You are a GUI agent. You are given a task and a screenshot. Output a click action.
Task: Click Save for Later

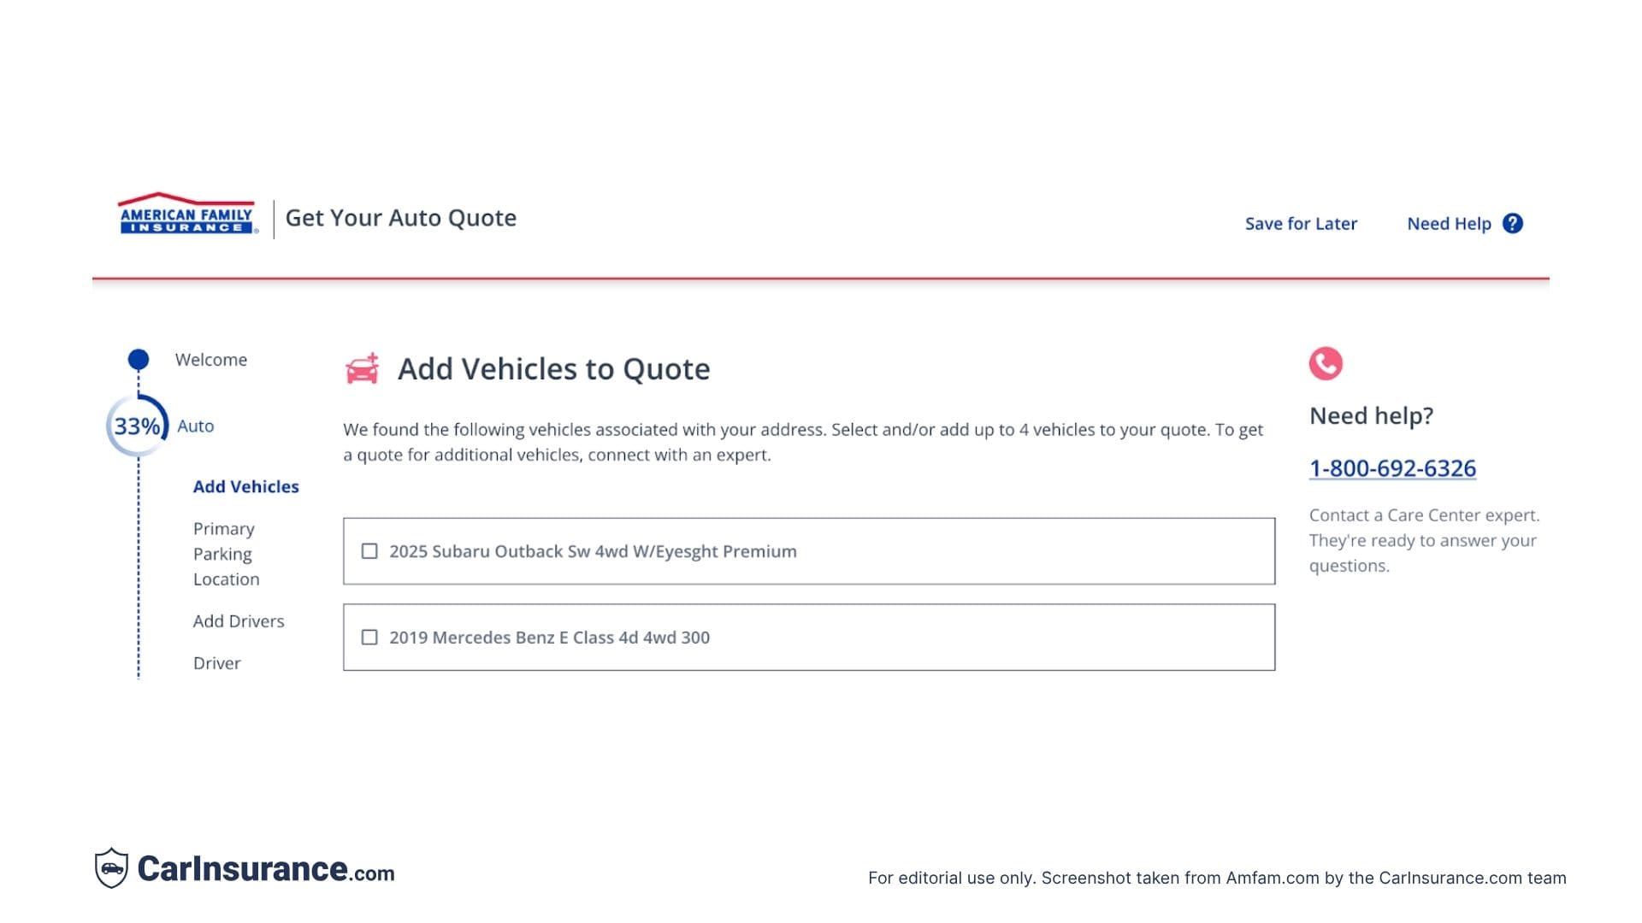pyautogui.click(x=1301, y=223)
